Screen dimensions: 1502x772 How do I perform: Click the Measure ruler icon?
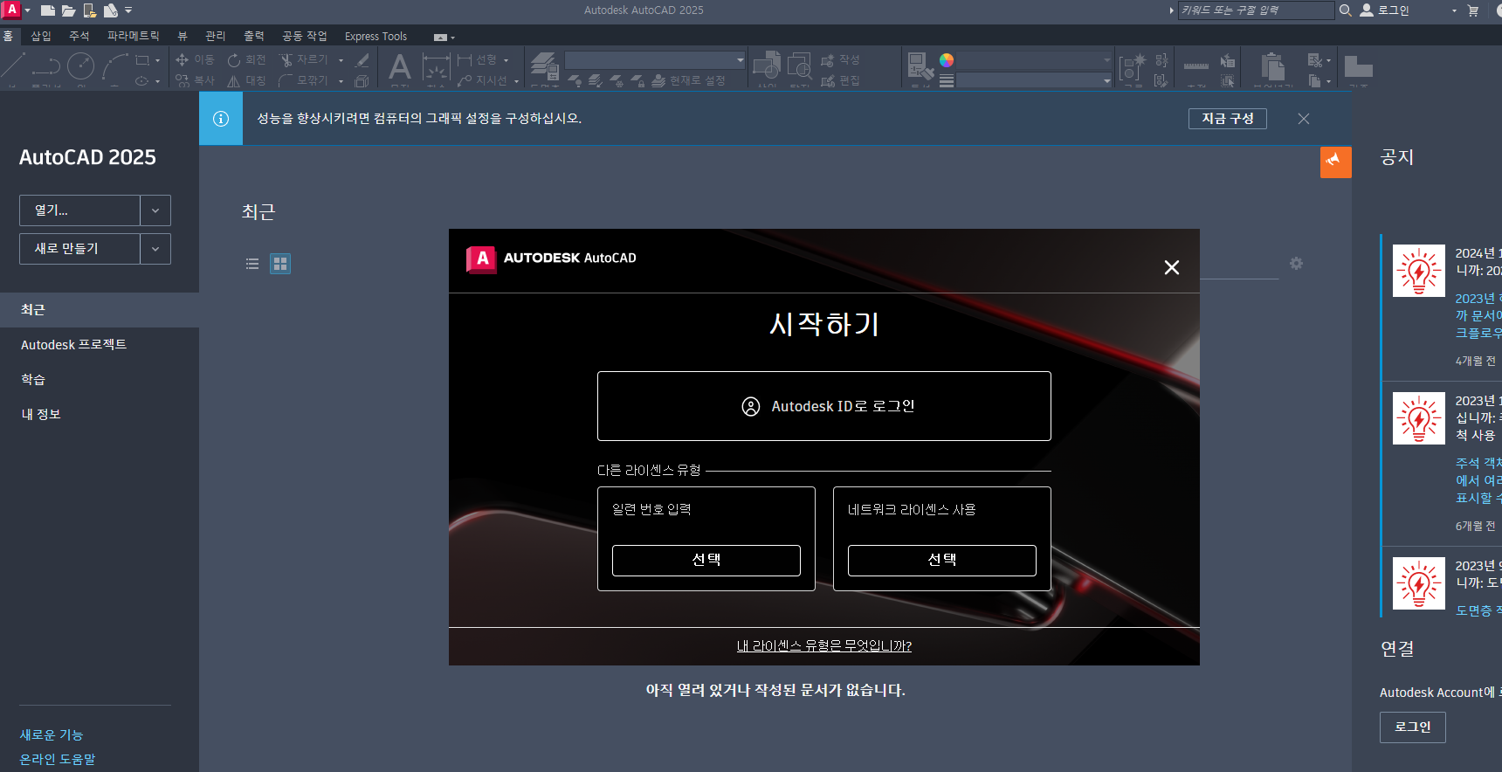pyautogui.click(x=1196, y=66)
